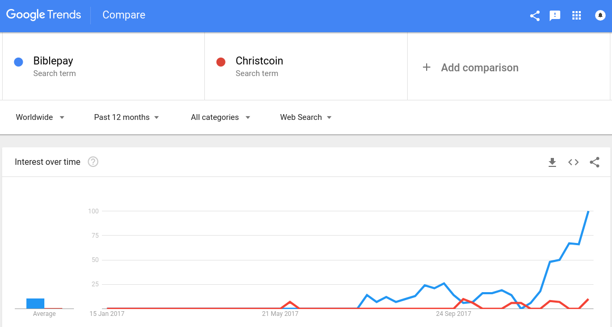Open the Interest over time help icon

point(93,162)
